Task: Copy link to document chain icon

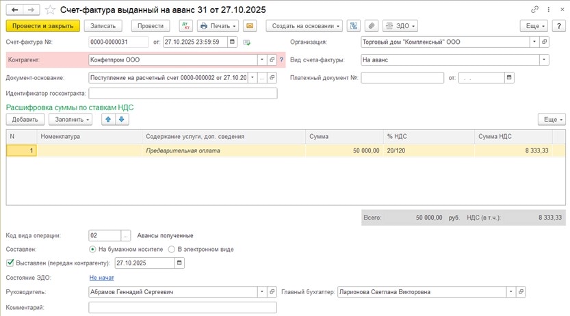Action: tap(535, 10)
